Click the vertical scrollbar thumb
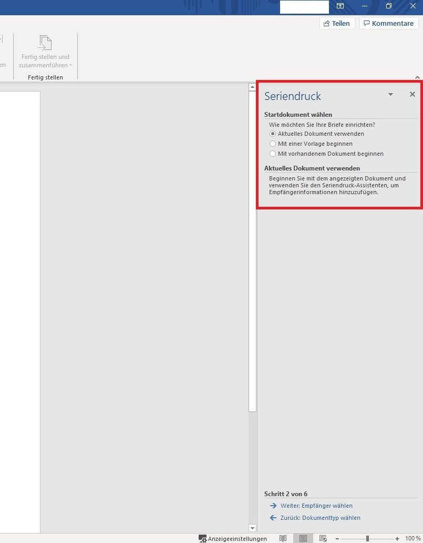This screenshot has width=423, height=543. click(252, 252)
